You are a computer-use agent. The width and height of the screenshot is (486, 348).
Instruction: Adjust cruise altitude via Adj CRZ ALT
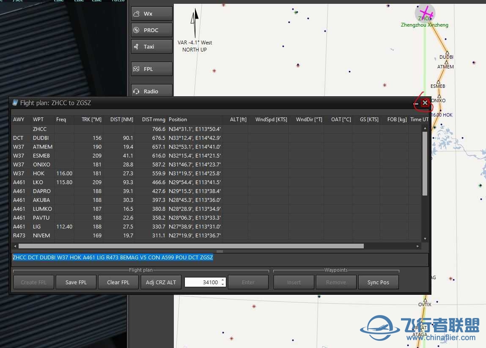[x=161, y=282]
